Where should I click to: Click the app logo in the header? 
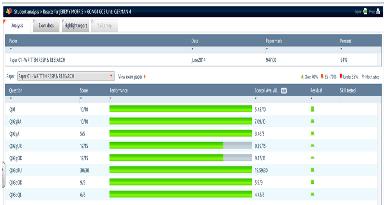(8, 12)
